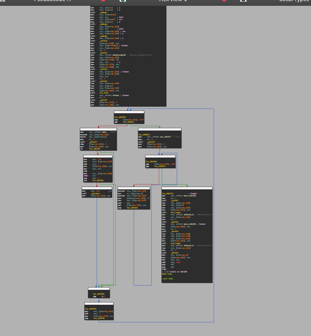Follow the jmp loc_401632 operand
This screenshot has height=336, width=311.
pyautogui.click(x=133, y=208)
